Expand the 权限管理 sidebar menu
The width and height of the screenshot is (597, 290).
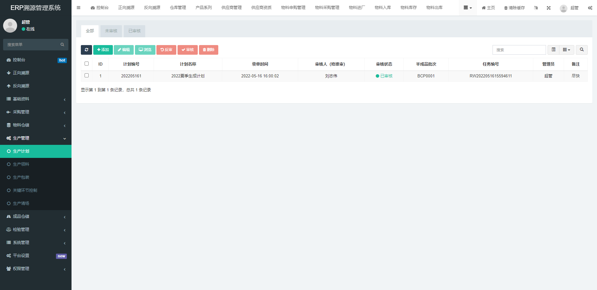[36, 269]
